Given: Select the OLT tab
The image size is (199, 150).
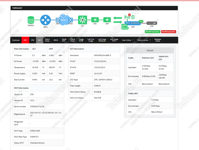Looking at the screenshot, I should [39, 40].
